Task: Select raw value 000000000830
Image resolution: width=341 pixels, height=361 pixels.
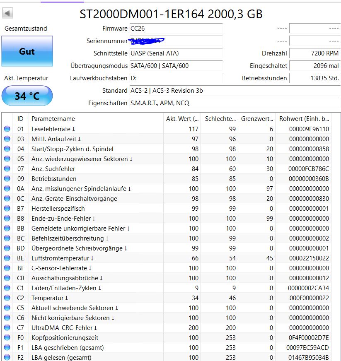Action: pyautogui.click(x=309, y=198)
